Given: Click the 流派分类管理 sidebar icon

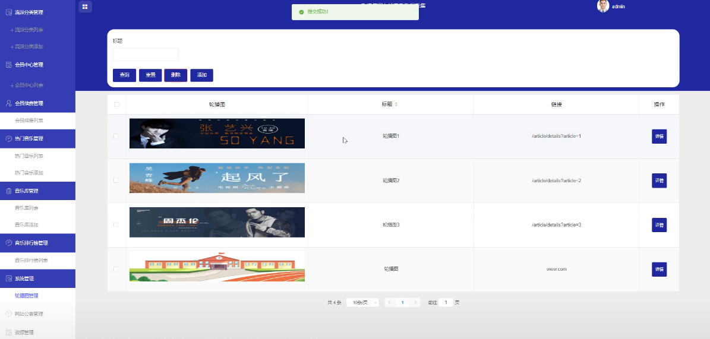Looking at the screenshot, I should [x=8, y=12].
